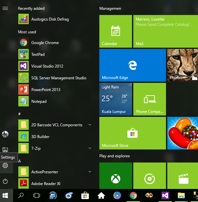Viewport: 198px width, 202px height.
Task: Select the 7-Zip folder label
Action: pos(36,148)
